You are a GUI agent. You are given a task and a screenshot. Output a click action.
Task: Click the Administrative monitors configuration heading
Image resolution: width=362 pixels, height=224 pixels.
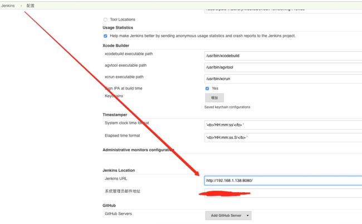(138, 150)
